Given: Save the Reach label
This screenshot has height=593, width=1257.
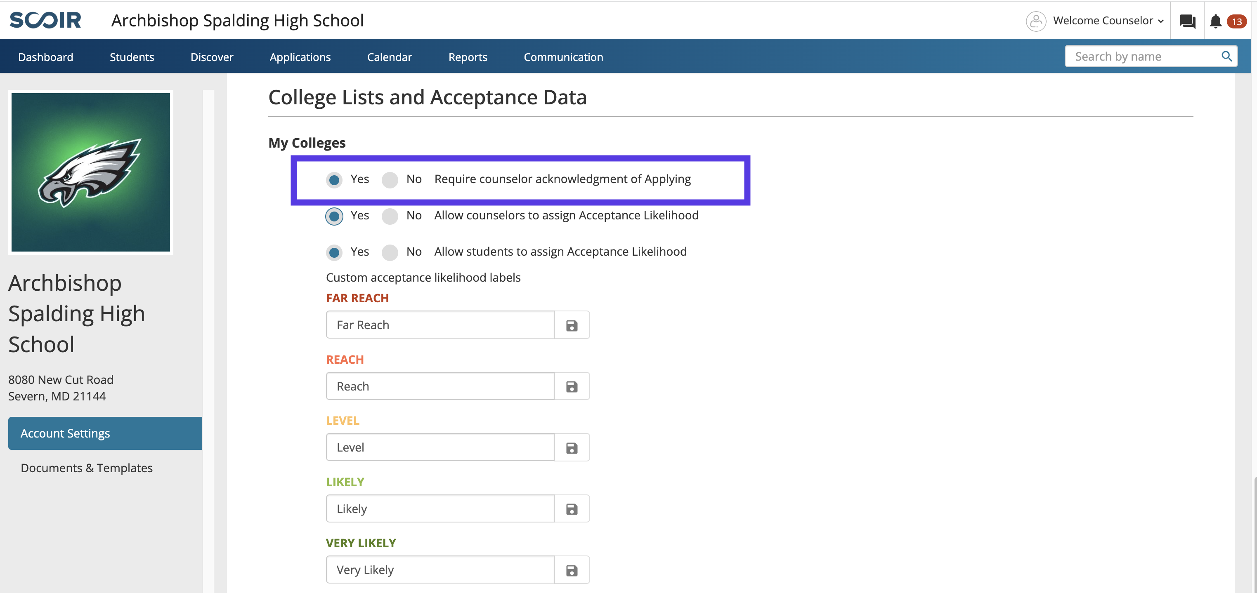Looking at the screenshot, I should tap(572, 387).
